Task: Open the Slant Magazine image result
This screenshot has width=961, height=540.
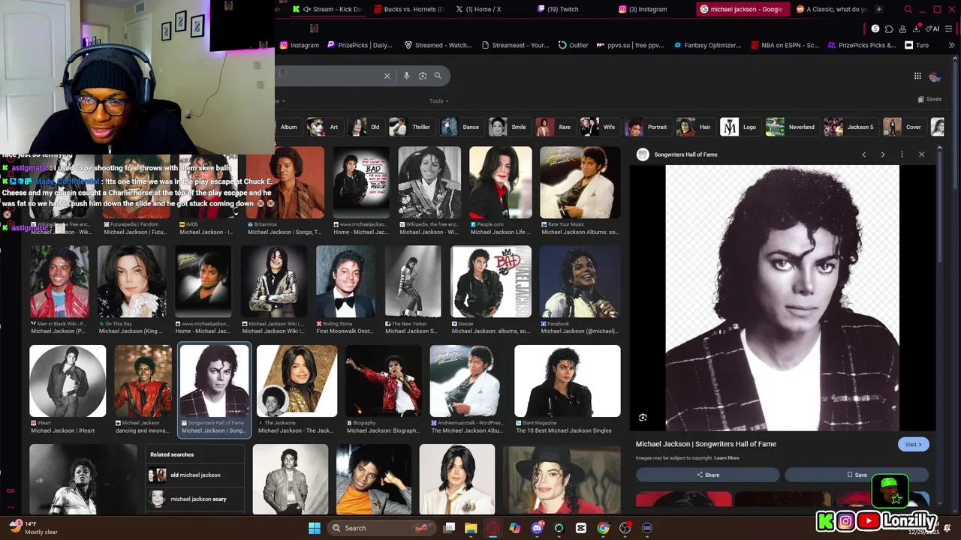Action: [568, 381]
